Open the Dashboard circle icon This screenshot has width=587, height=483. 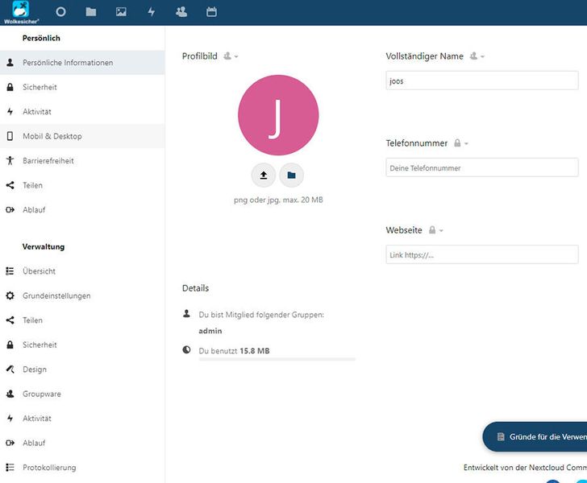coord(60,12)
